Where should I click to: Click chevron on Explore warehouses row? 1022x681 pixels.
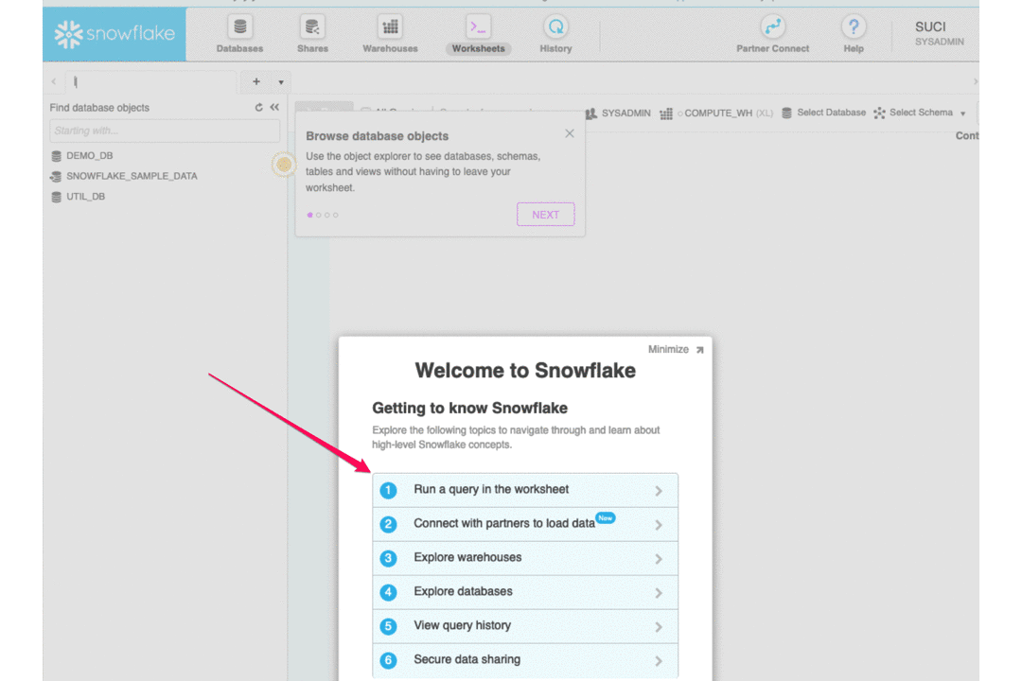tap(659, 559)
